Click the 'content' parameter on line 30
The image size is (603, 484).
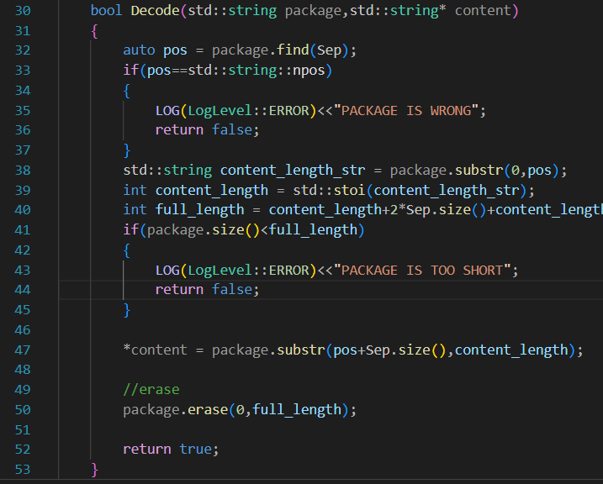[483, 10]
